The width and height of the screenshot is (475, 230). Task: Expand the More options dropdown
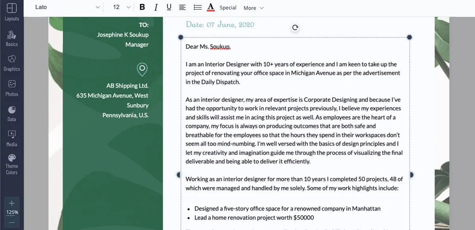pos(253,8)
